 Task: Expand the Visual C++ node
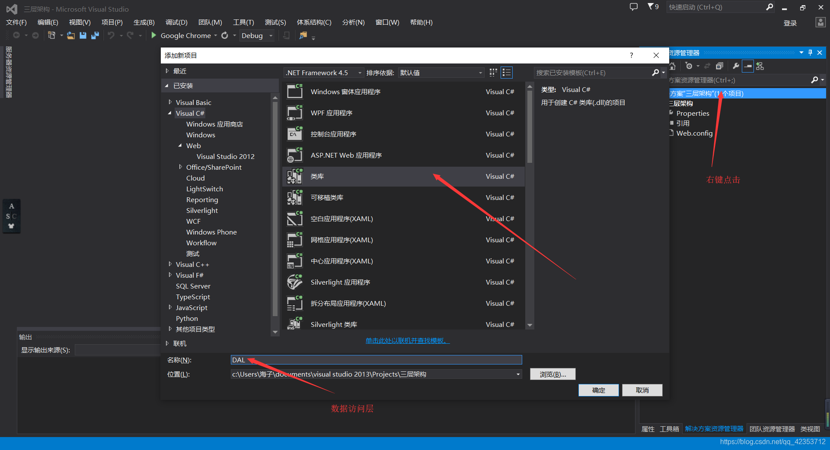(170, 264)
